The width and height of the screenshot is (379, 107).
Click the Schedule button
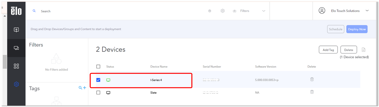coord(336,29)
